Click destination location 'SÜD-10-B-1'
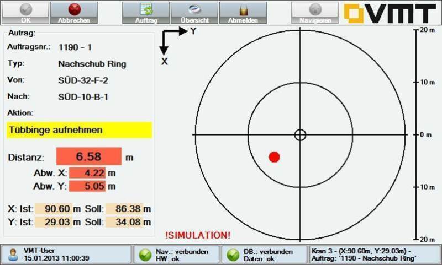This screenshot has height=265, width=442. [x=83, y=97]
